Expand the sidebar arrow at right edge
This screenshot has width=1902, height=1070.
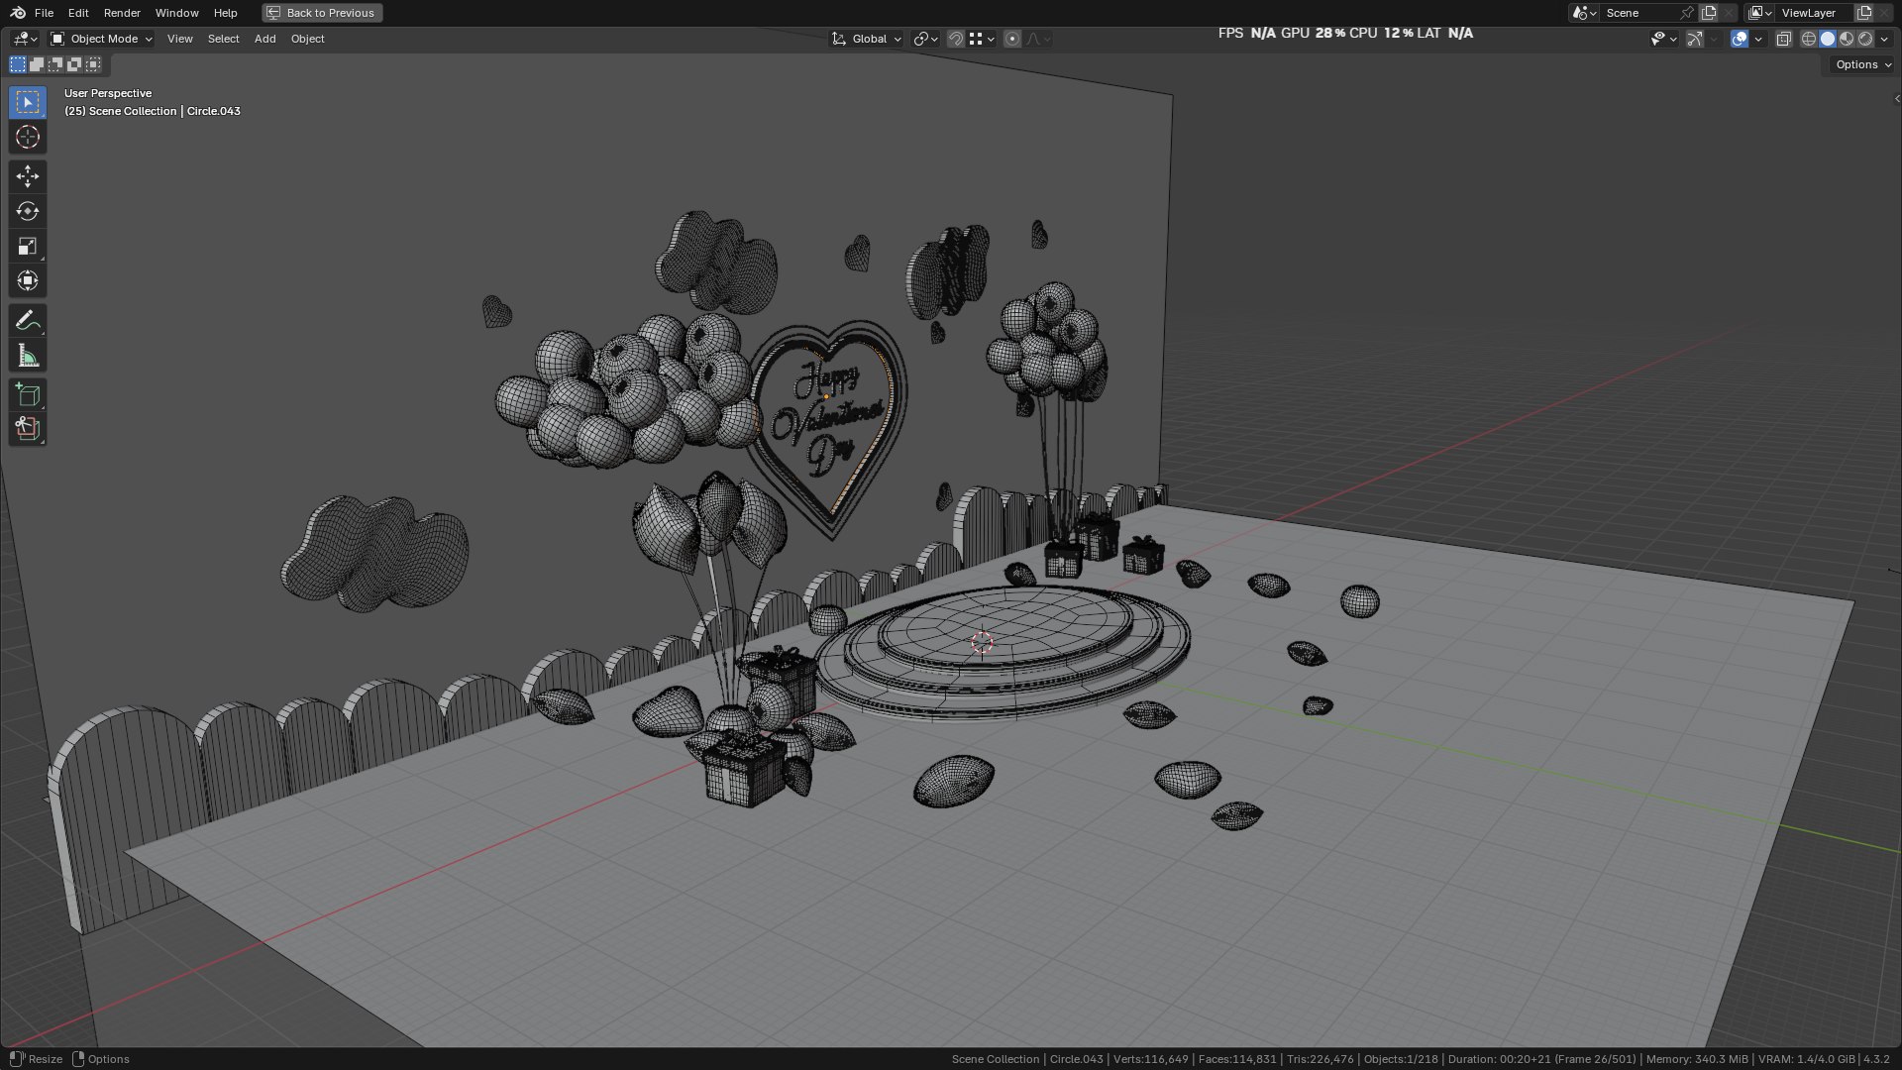pos(1896,98)
